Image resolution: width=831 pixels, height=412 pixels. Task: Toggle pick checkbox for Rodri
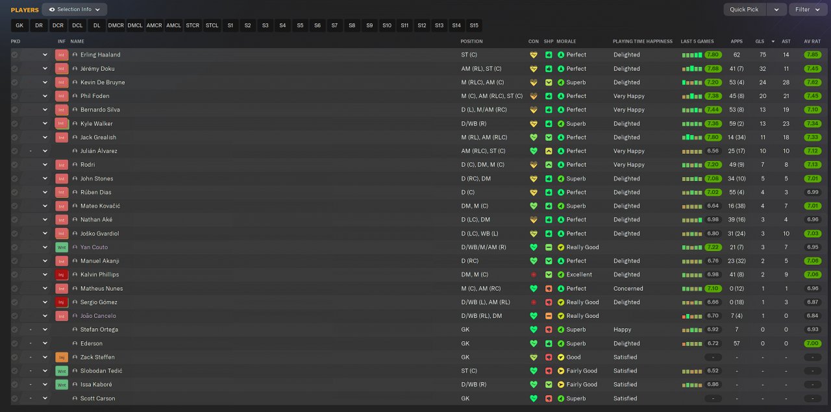click(14, 165)
